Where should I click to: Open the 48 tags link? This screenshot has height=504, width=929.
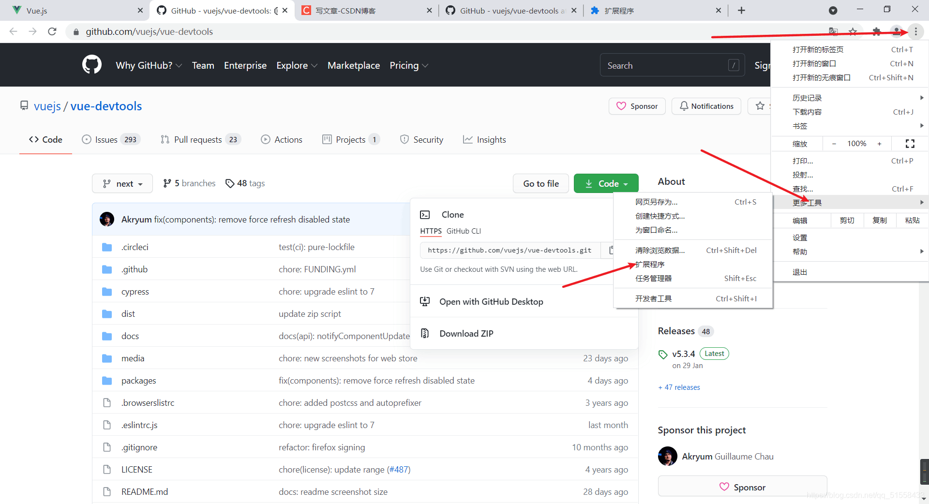245,183
